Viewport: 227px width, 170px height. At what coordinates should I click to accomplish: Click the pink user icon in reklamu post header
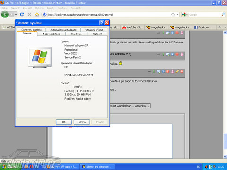click(x=182, y=54)
